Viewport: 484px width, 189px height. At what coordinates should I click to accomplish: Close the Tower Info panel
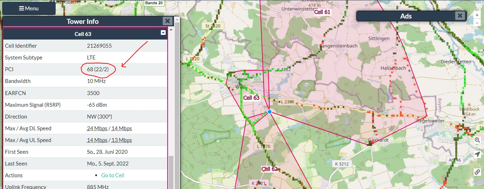coord(168,21)
